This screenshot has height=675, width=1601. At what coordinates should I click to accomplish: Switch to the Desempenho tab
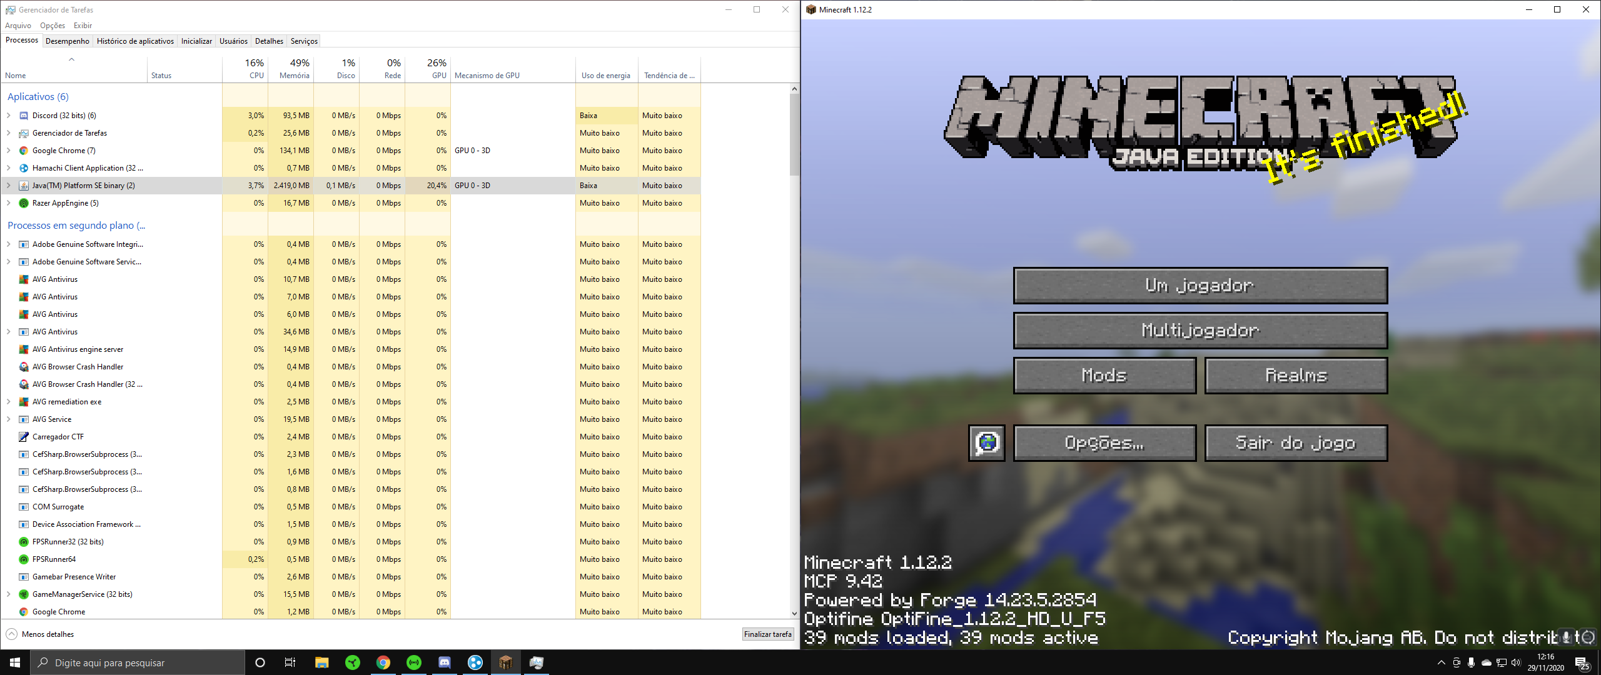pyautogui.click(x=68, y=41)
